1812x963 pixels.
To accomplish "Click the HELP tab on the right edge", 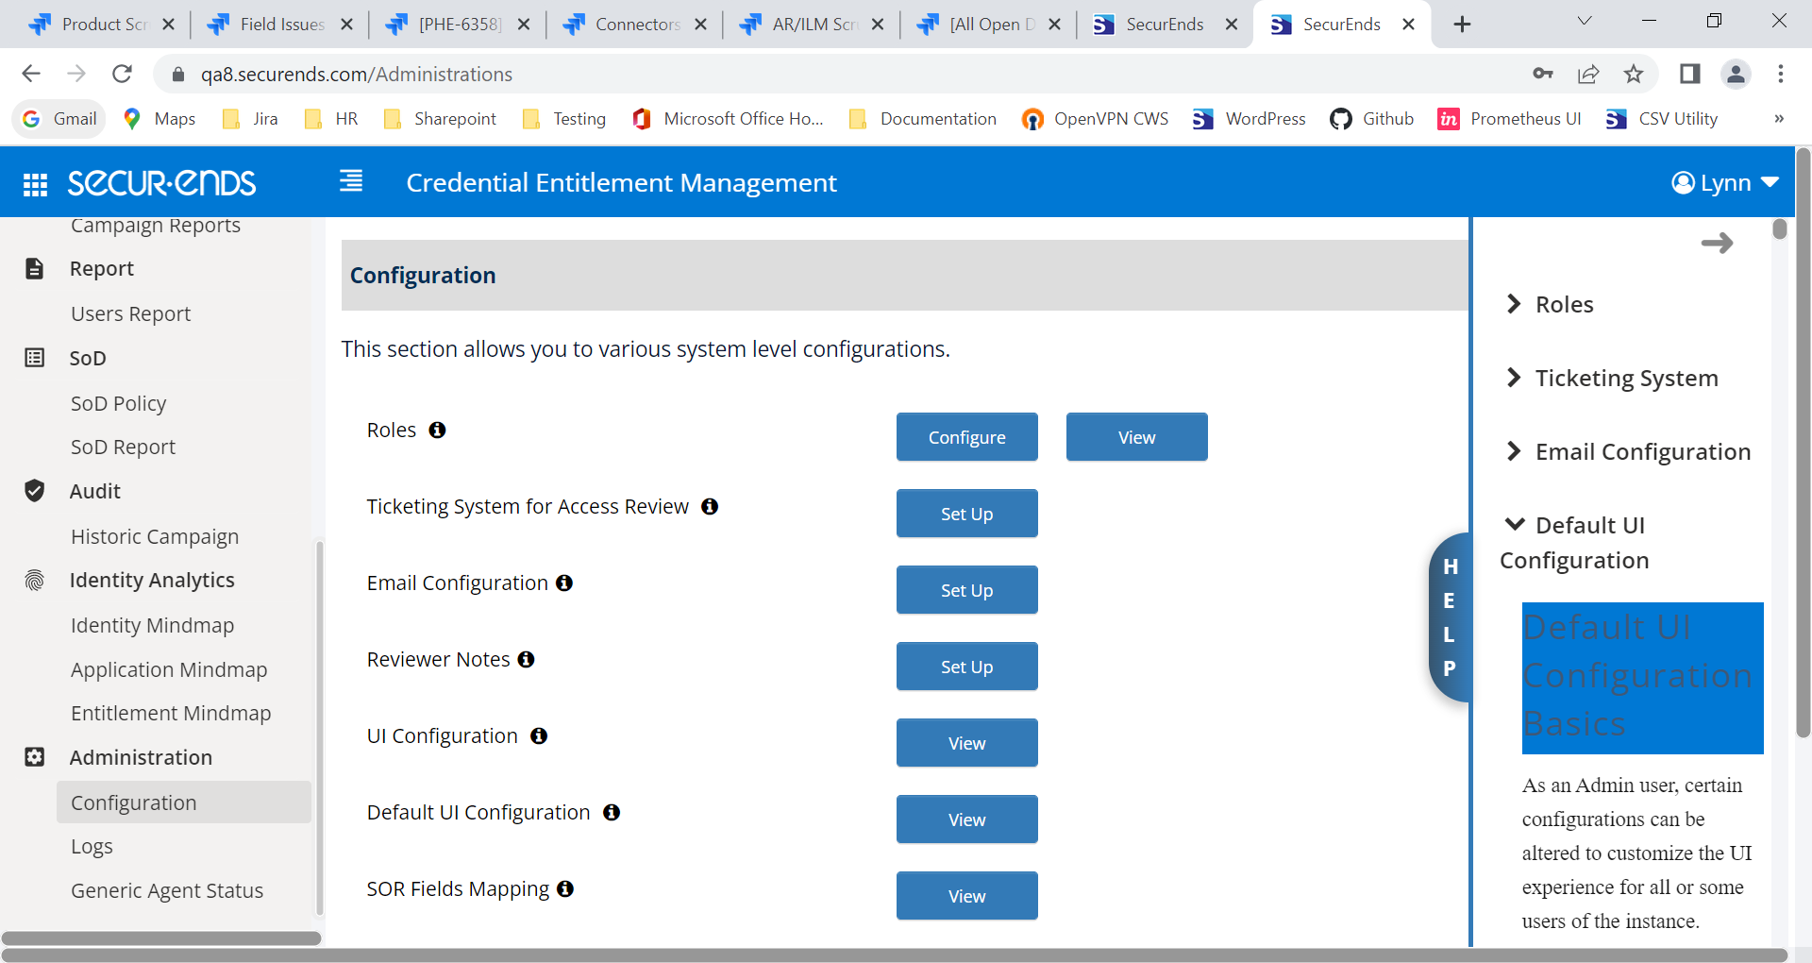I will (x=1451, y=617).
